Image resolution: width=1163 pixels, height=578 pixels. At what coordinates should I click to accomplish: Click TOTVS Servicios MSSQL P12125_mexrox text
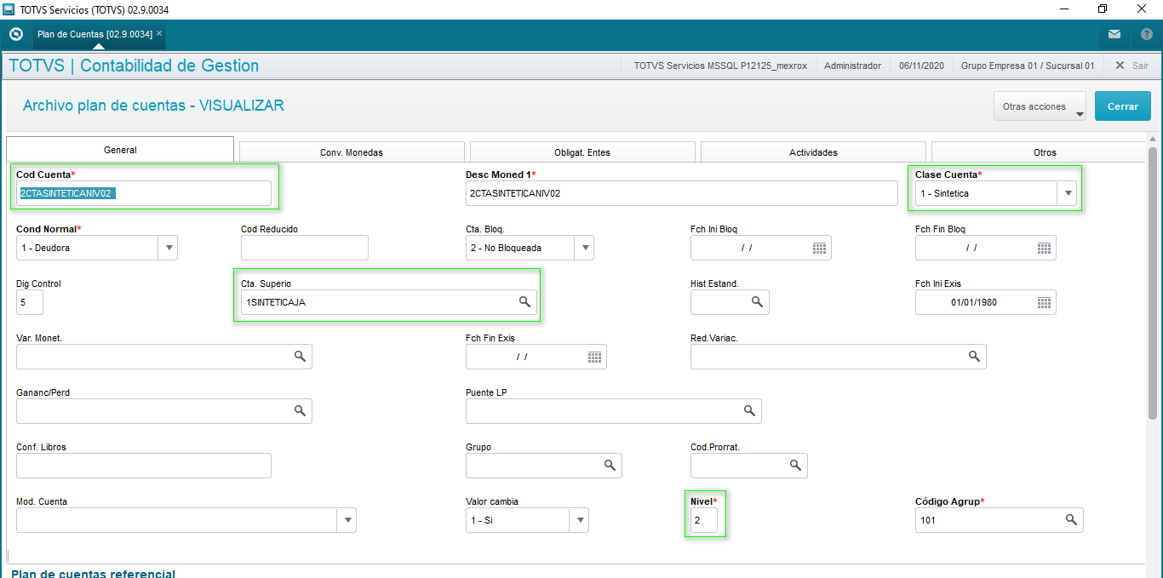pos(720,66)
